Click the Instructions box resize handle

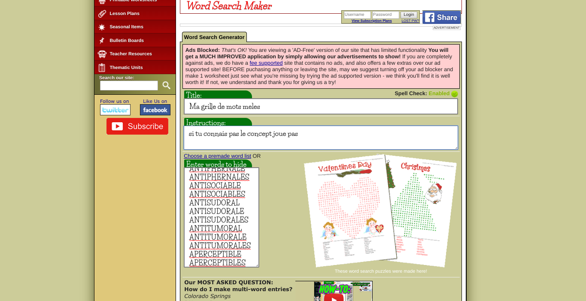coord(455,147)
